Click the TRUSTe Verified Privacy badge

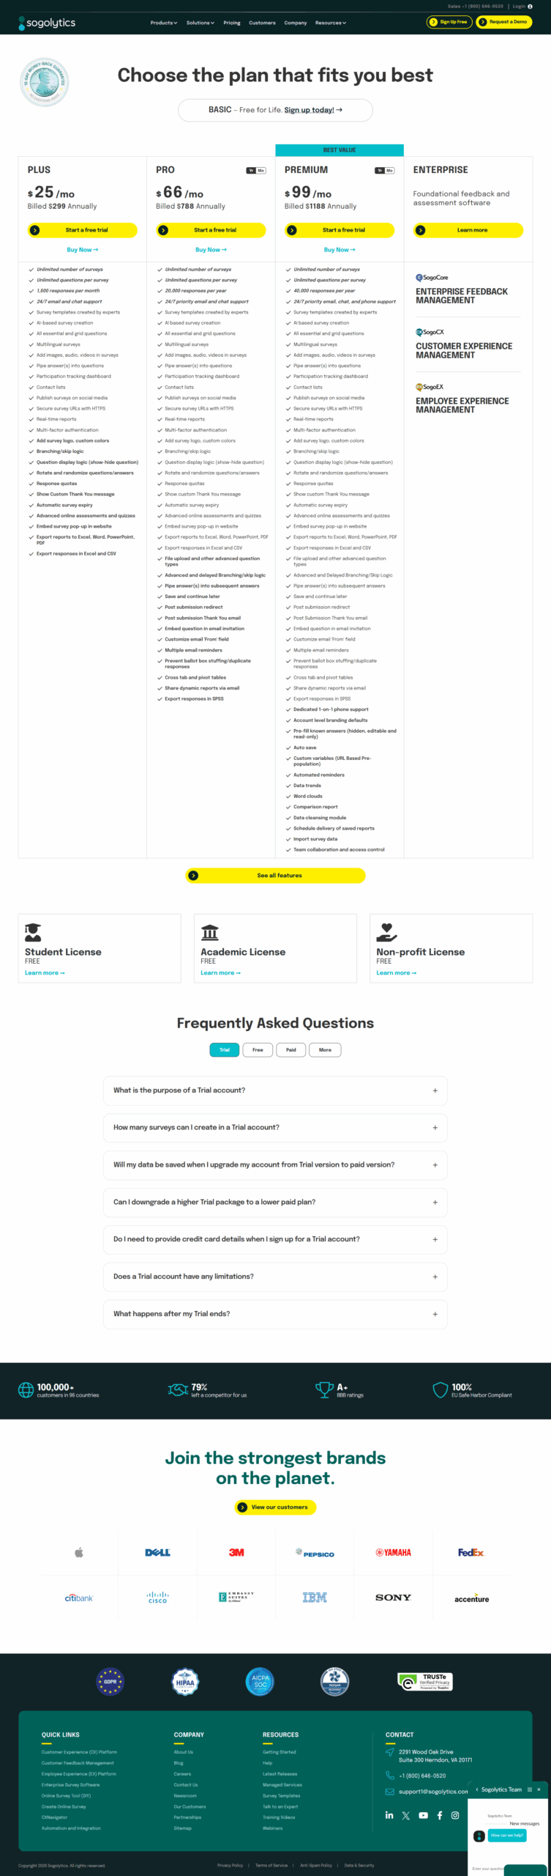[x=425, y=1681]
